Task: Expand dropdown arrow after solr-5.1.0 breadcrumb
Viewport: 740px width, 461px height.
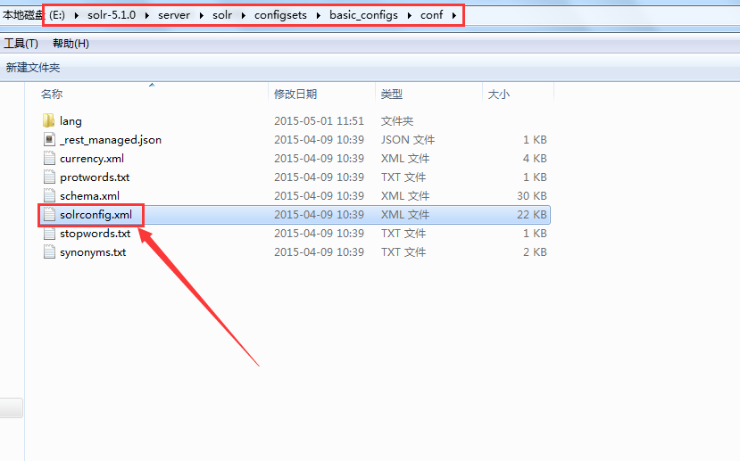Action: click(147, 15)
